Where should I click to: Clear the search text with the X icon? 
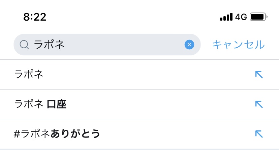pyautogui.click(x=189, y=45)
